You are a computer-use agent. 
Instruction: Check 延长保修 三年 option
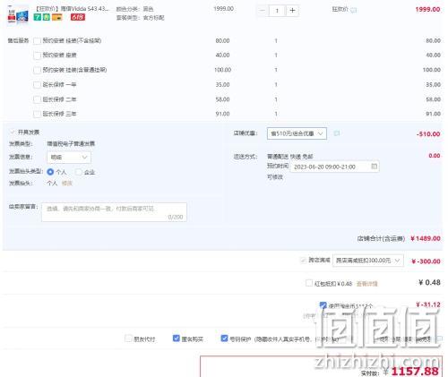coord(37,114)
